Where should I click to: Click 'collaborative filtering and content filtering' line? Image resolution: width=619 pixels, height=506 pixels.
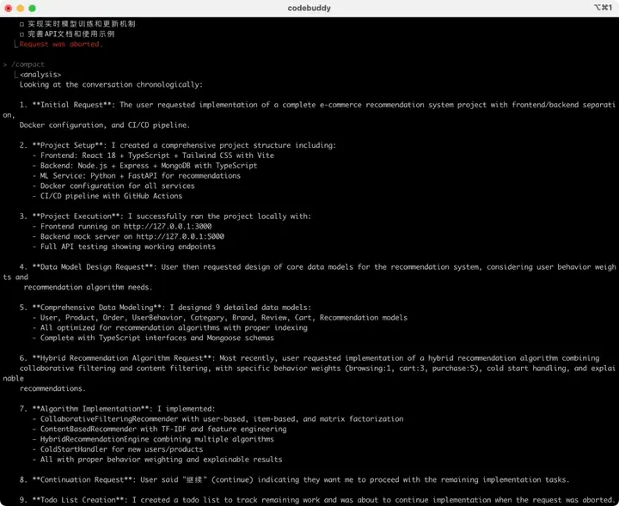(x=317, y=369)
